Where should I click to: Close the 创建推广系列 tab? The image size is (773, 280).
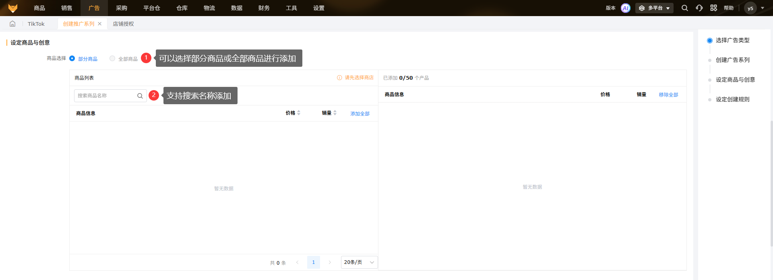100,24
